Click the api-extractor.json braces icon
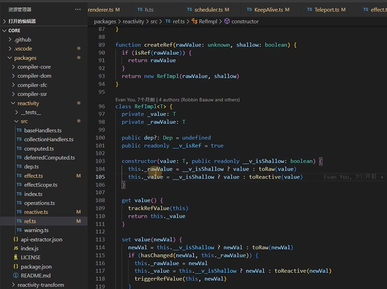The image size is (387, 289). tap(16, 239)
